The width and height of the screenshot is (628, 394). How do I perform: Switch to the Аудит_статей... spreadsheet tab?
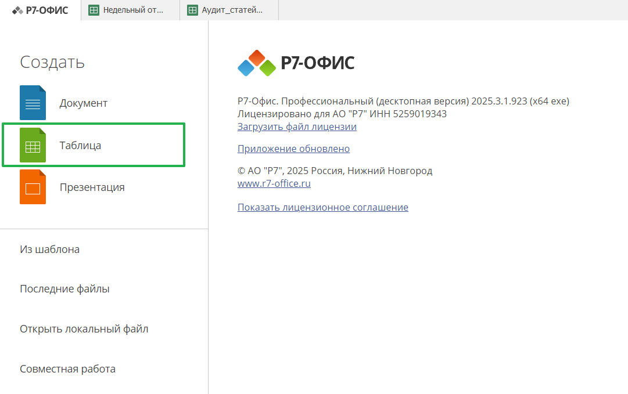(x=229, y=10)
